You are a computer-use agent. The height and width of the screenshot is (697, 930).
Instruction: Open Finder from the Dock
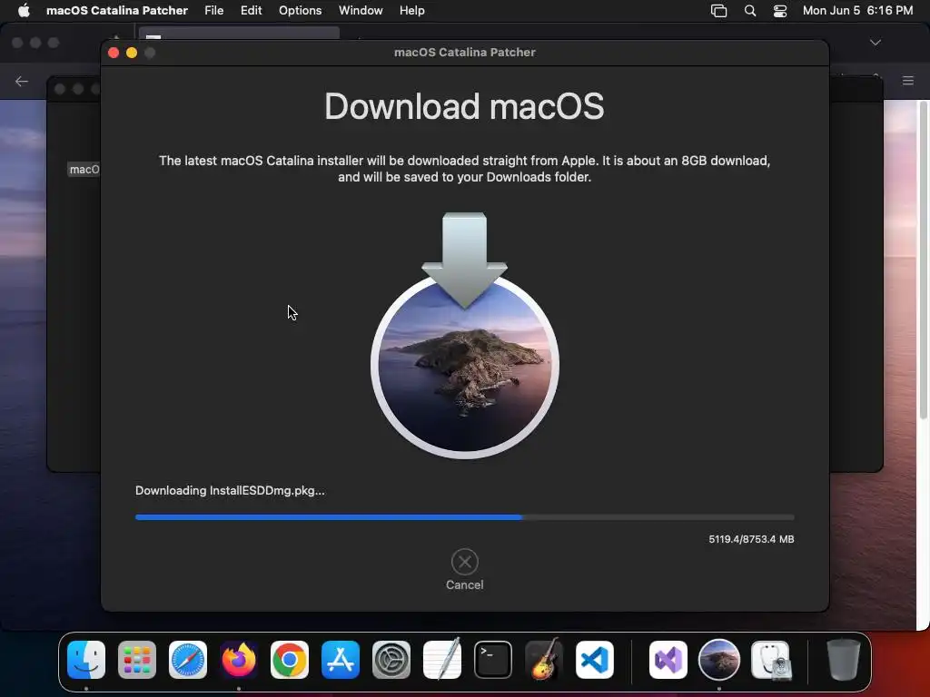pyautogui.click(x=86, y=660)
